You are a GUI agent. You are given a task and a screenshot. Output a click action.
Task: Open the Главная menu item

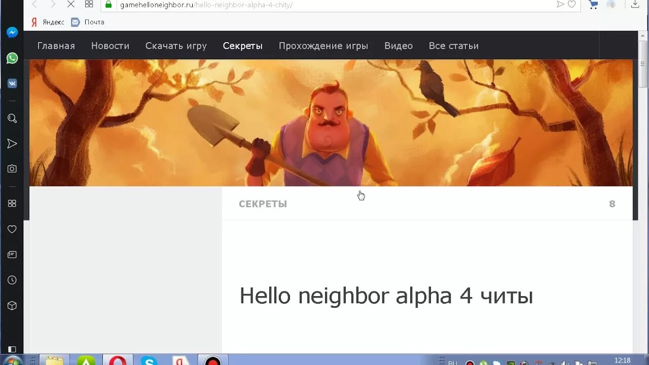(56, 46)
